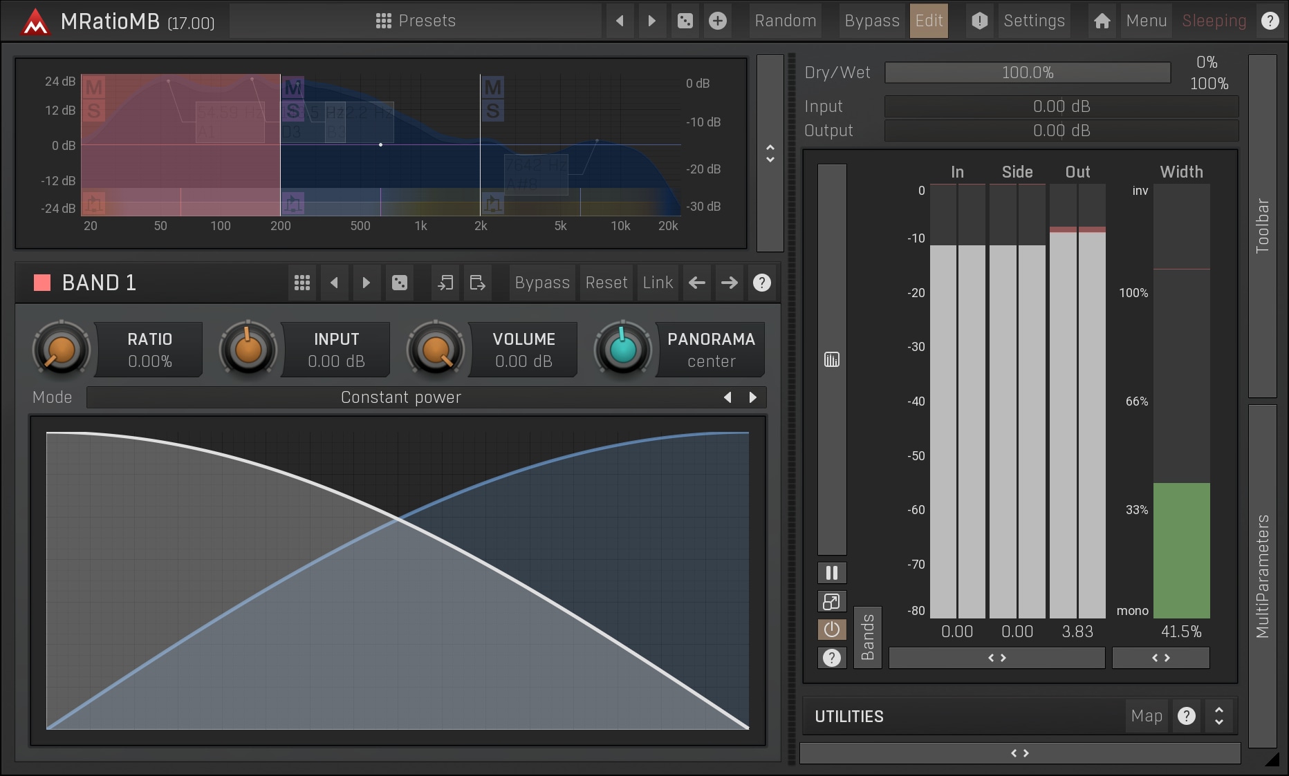The width and height of the screenshot is (1289, 776).
Task: Click the Band 1 copy icon
Action: click(x=445, y=283)
